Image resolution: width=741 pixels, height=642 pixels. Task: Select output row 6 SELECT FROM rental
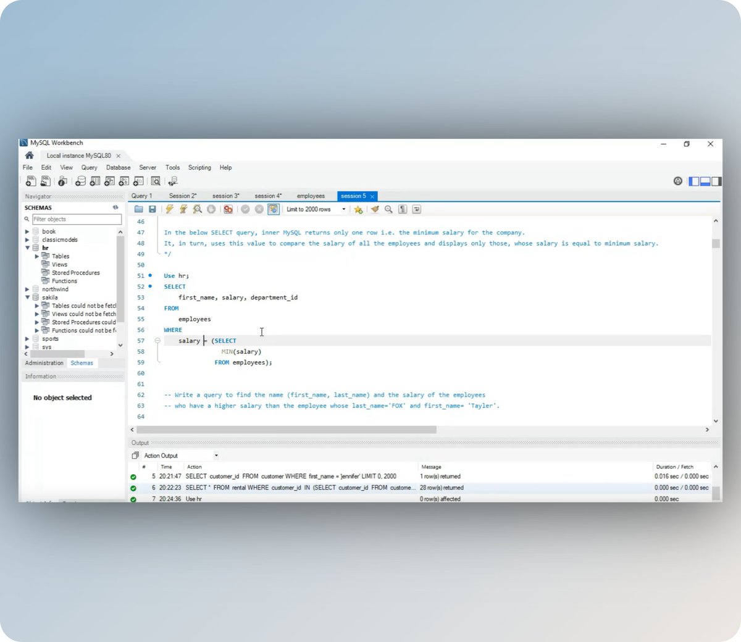pos(420,488)
